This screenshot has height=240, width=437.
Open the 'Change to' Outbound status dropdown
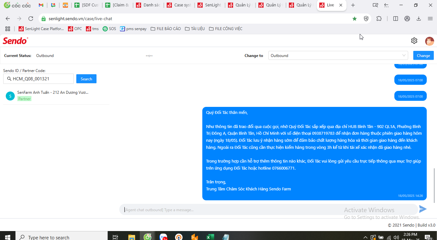point(338,55)
